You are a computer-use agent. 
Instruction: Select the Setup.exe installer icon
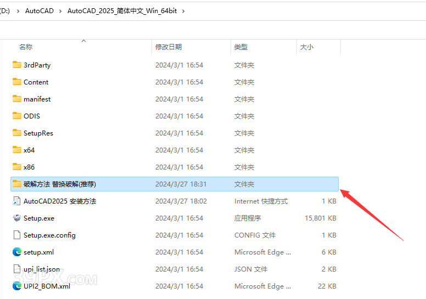pos(17,218)
